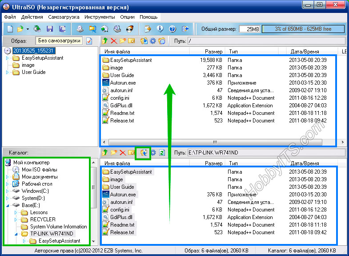The height and width of the screenshot is (256, 349).
Task: Expand the RECYCLER folder node
Action: (x=16, y=219)
